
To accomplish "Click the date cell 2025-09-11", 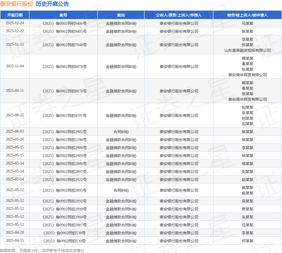I will [15, 91].
